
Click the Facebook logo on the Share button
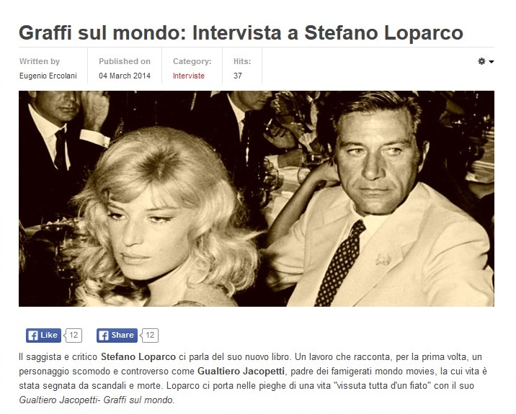tap(104, 336)
